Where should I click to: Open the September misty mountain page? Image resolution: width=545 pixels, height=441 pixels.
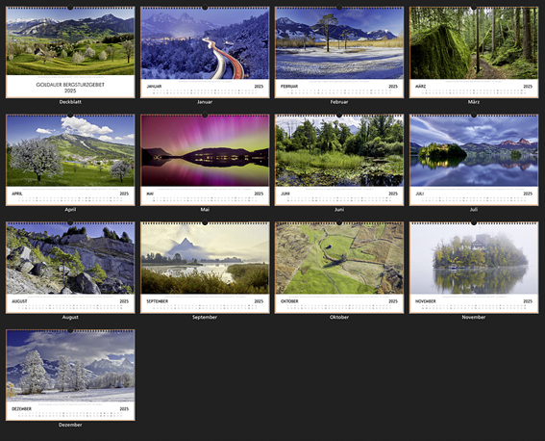click(205, 268)
